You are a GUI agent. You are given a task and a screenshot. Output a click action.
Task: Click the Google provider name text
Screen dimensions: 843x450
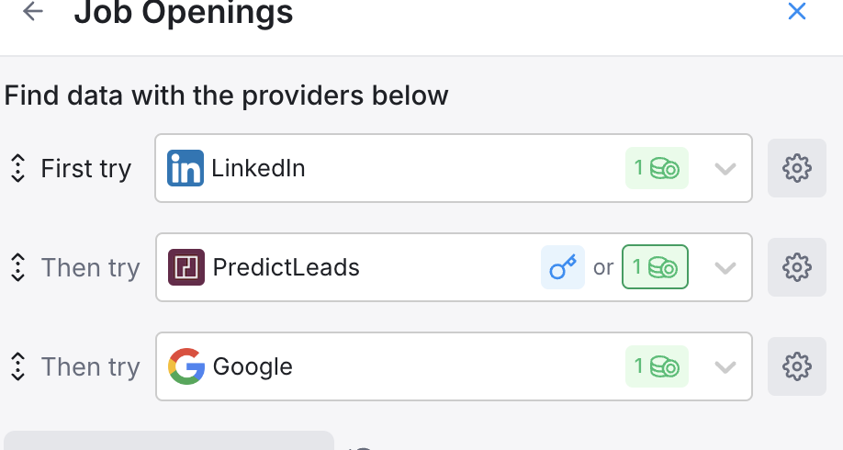(253, 366)
